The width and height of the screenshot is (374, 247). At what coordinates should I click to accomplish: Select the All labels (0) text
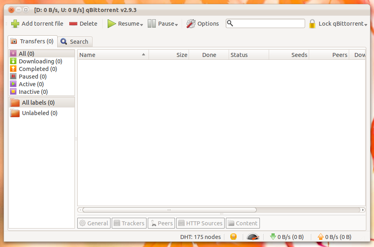coord(38,103)
